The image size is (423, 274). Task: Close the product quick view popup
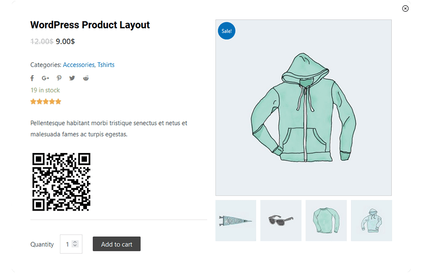405,8
